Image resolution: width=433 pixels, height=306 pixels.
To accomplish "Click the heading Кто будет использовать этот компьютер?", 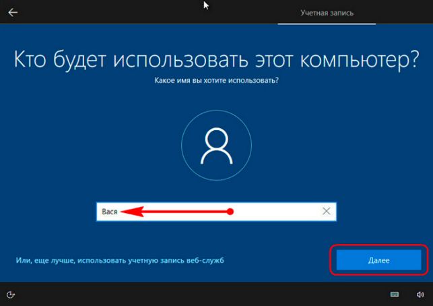I will coord(217,59).
